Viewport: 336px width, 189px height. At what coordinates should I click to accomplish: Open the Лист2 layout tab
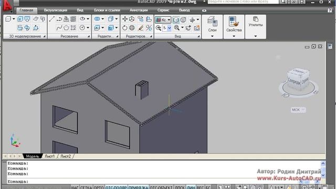coord(66,156)
